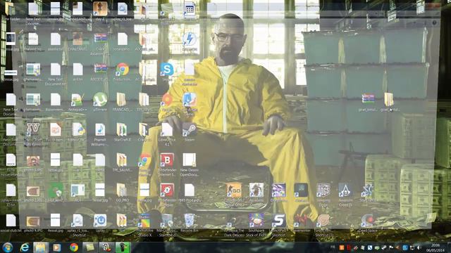The image size is (451, 253).
Task: Open Windows Media Player in taskbar
Action: 57,247
